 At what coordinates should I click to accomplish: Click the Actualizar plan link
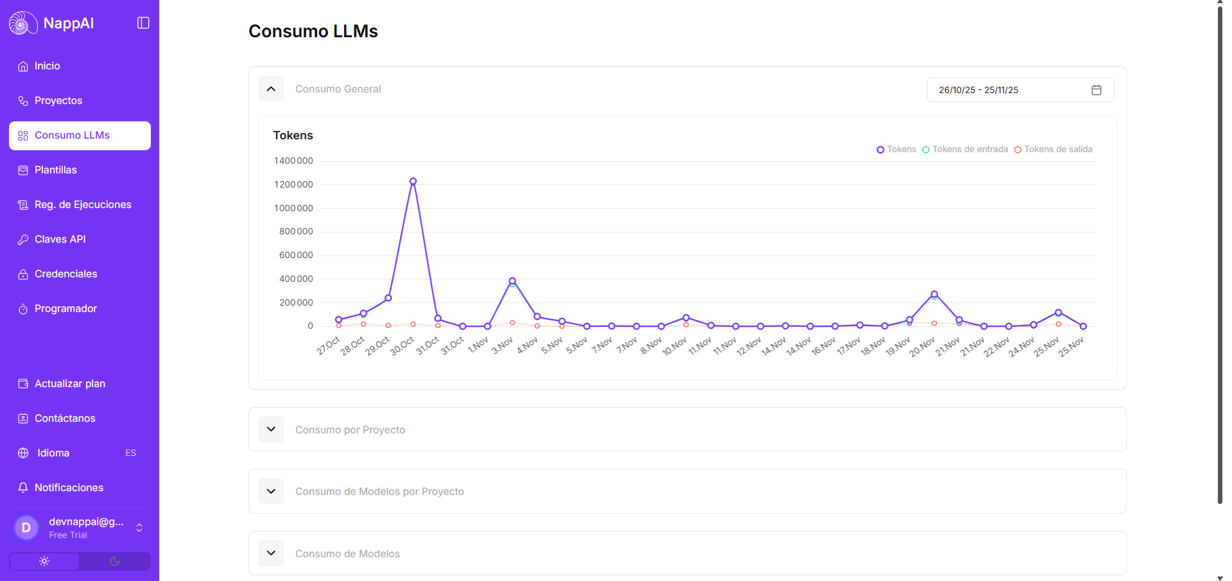(70, 384)
